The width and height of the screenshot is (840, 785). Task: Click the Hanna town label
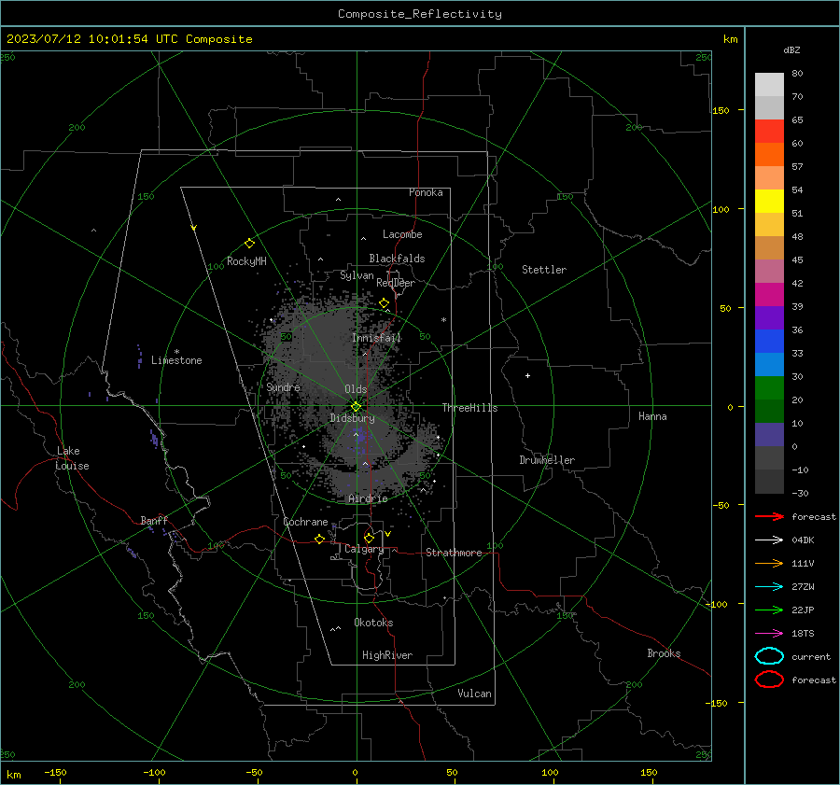point(652,416)
